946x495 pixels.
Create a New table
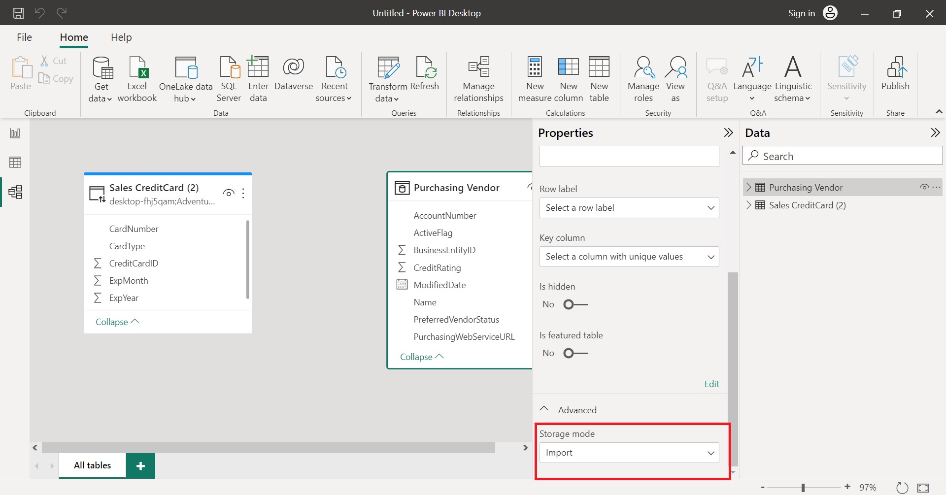[x=599, y=79]
